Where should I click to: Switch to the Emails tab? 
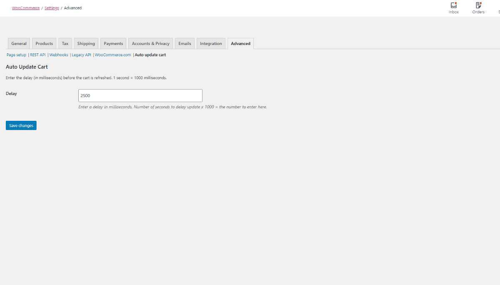[x=185, y=43]
